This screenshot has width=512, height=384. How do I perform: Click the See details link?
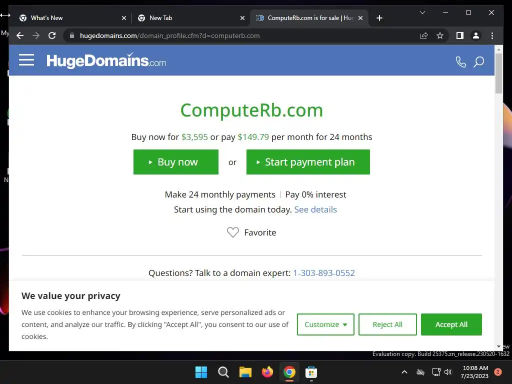point(315,209)
